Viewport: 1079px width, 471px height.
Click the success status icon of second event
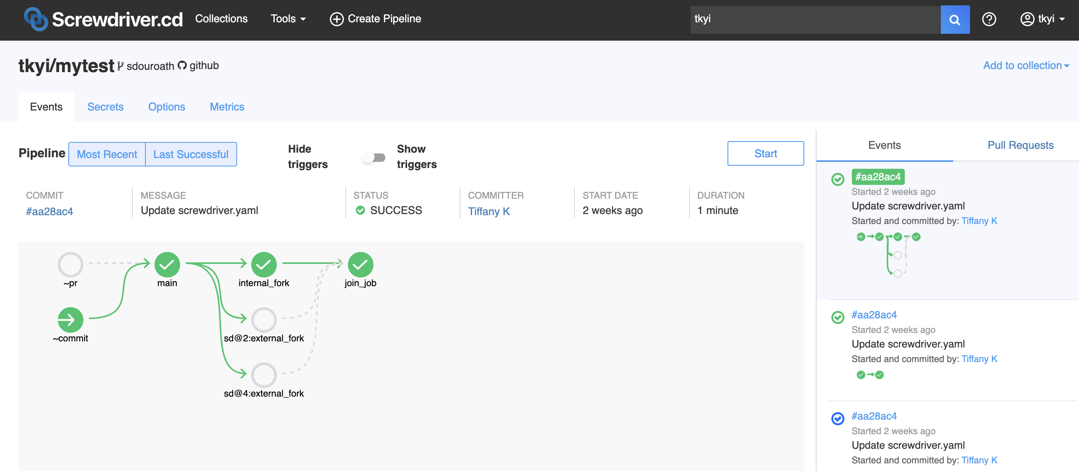838,317
